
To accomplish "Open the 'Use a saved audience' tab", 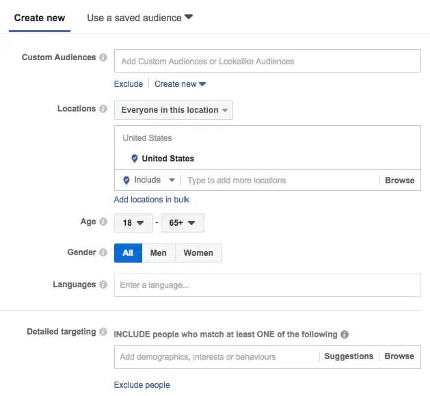I will pos(139,18).
